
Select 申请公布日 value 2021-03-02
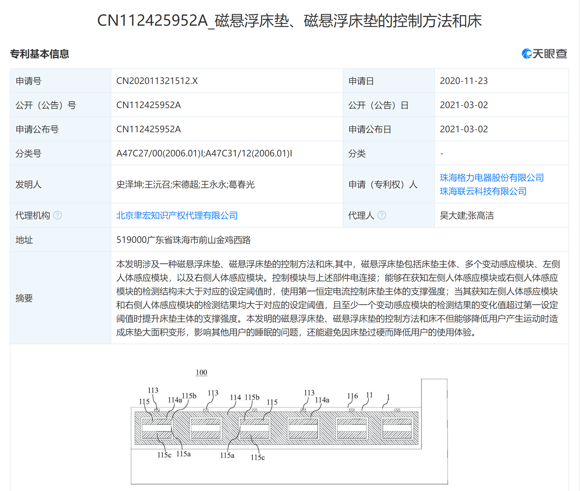[x=464, y=129]
